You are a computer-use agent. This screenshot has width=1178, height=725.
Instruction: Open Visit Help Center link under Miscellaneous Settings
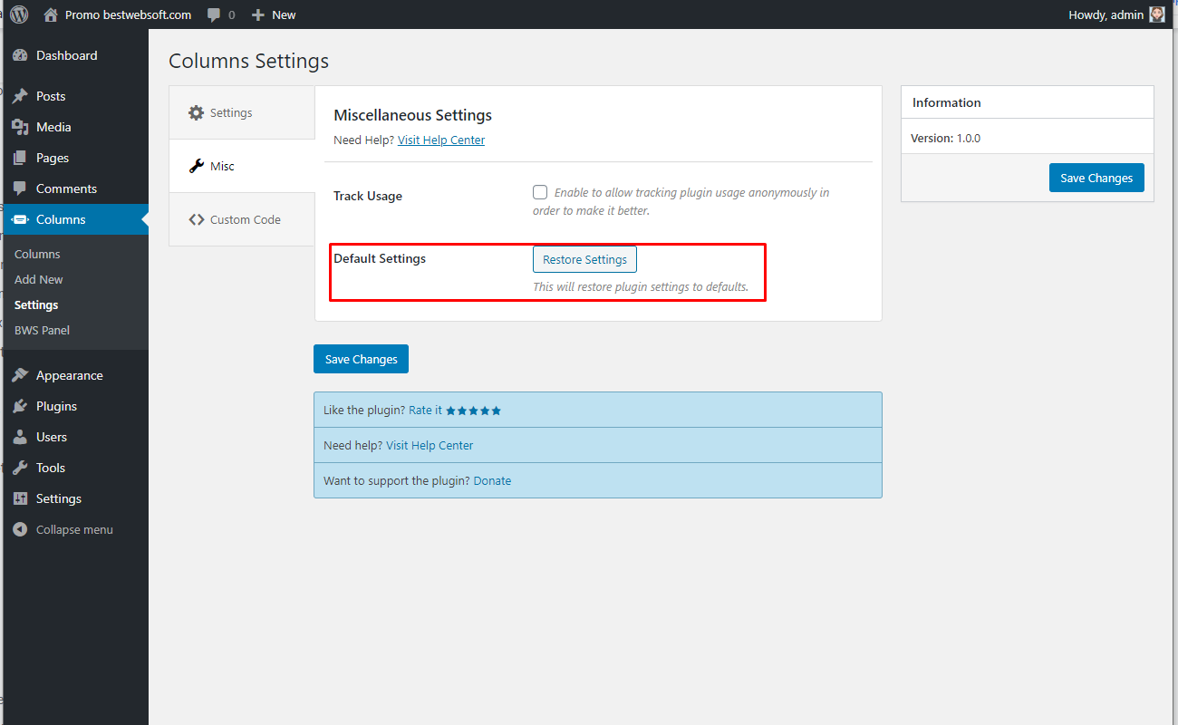[441, 140]
